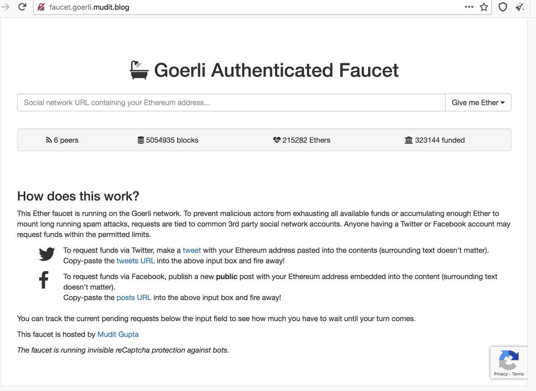Open the Give me Ether dropdown
Screen dimensions: 536x391
[478, 103]
